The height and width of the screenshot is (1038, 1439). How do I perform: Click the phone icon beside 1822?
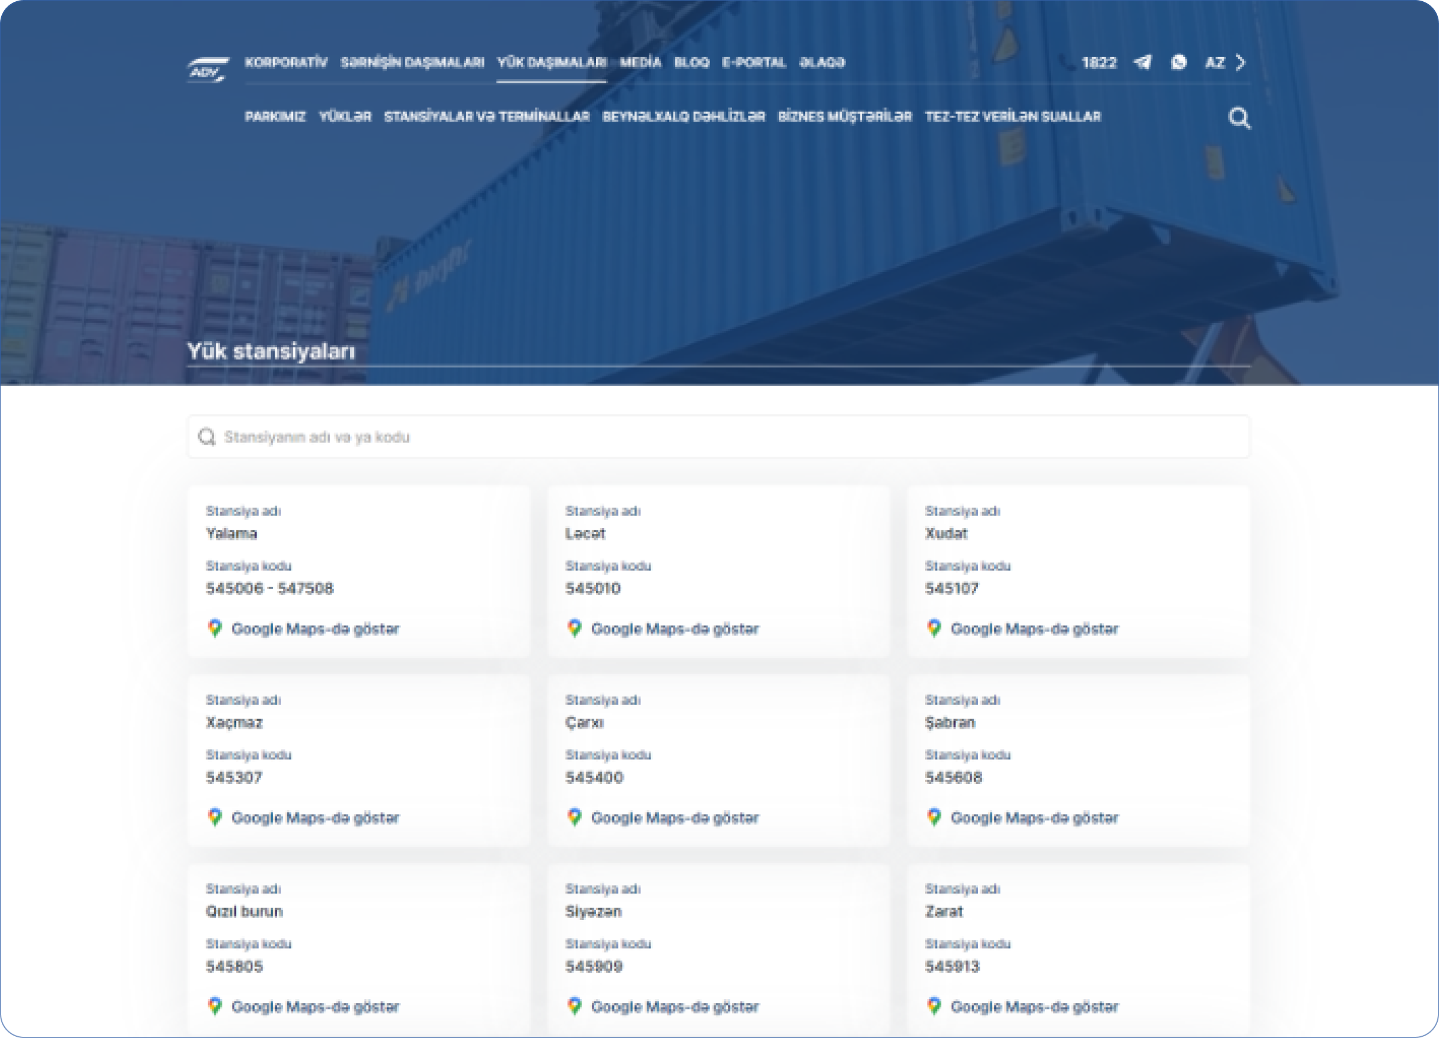1067,62
